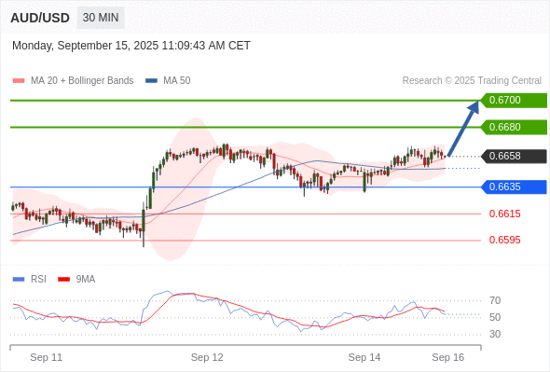Click the pink MA 20 legend swatch
Viewport: 550px width, 373px height.
[19, 81]
